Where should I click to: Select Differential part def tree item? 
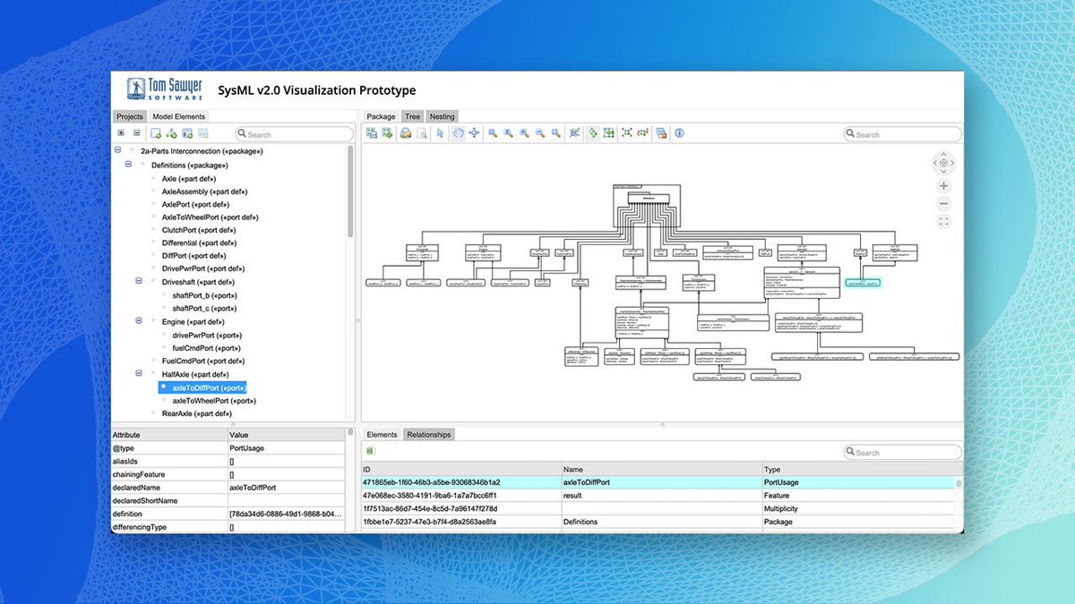pos(199,242)
